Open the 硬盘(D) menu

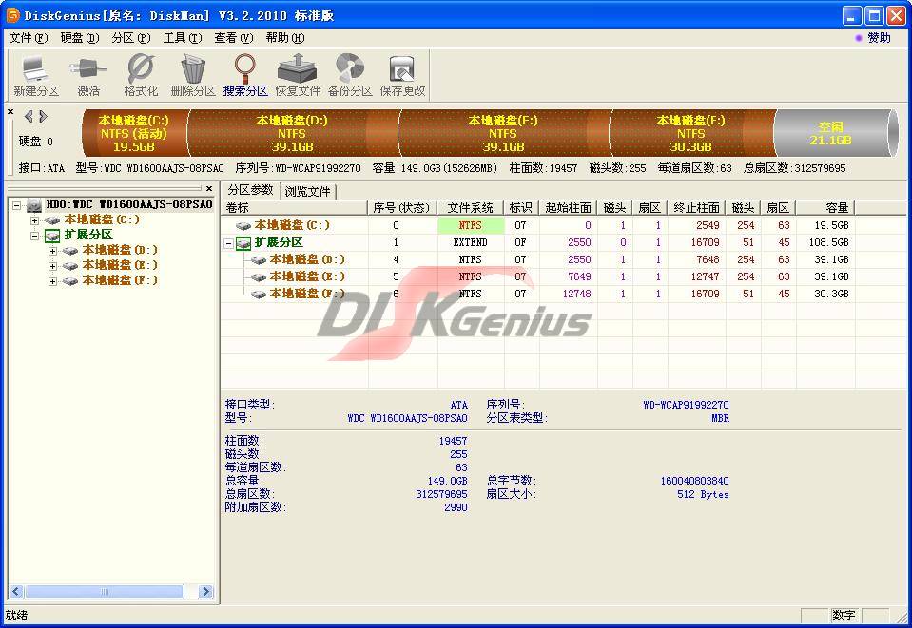point(80,38)
